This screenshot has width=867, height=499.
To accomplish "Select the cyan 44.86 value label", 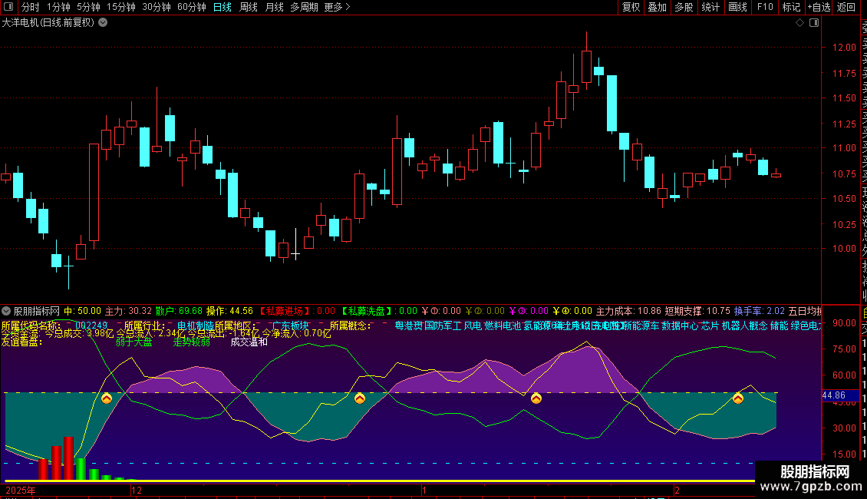I will point(834,395).
